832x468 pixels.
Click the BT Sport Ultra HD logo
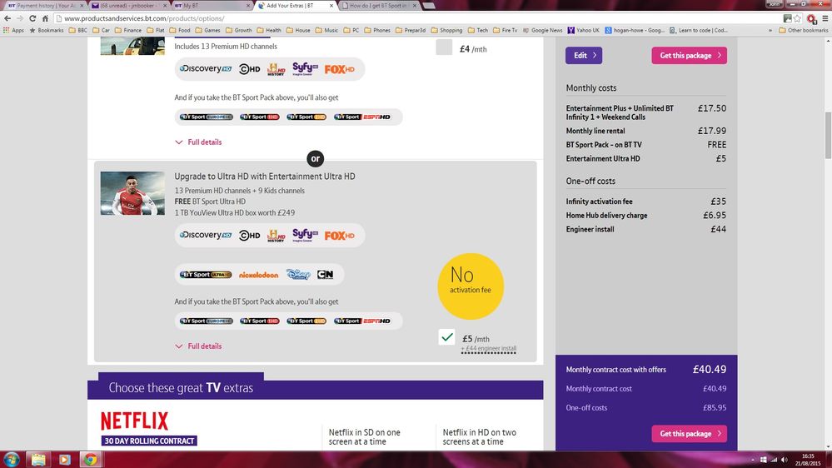point(206,275)
